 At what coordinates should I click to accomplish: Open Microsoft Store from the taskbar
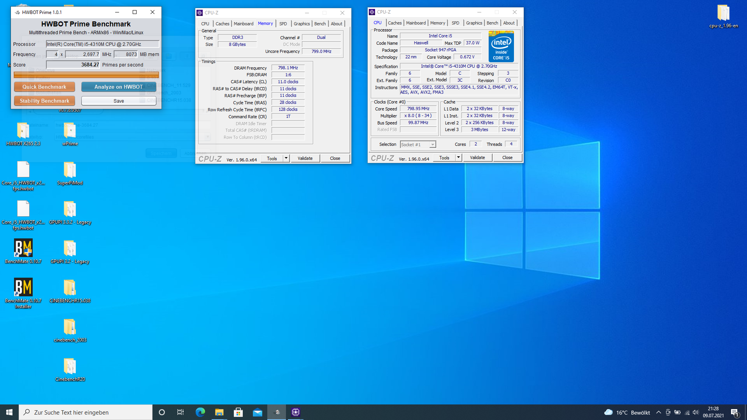(238, 412)
